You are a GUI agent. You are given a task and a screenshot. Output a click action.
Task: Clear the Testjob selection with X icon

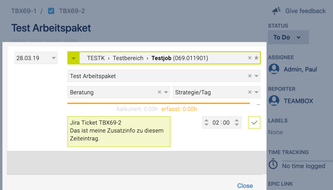pyautogui.click(x=250, y=58)
